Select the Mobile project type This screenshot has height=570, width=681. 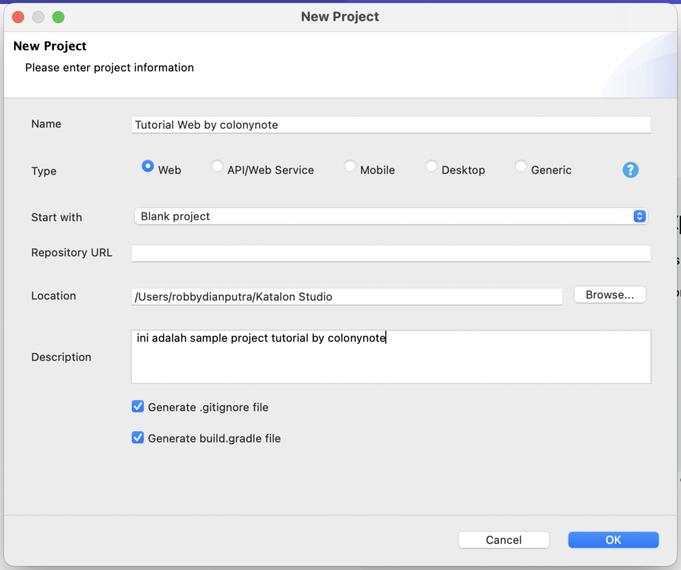tap(350, 167)
